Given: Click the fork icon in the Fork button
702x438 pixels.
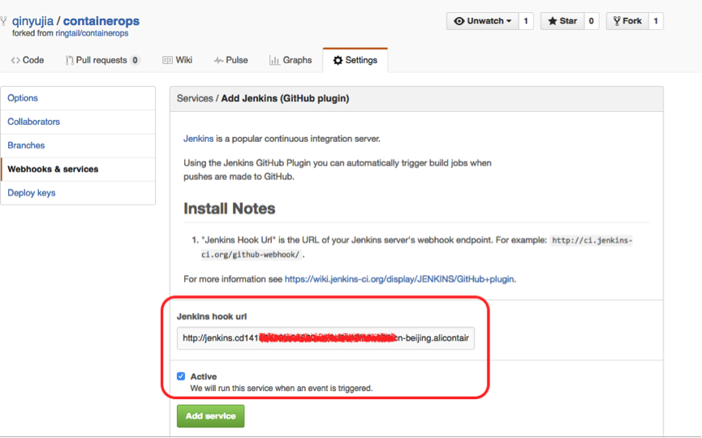Looking at the screenshot, I should [617, 21].
